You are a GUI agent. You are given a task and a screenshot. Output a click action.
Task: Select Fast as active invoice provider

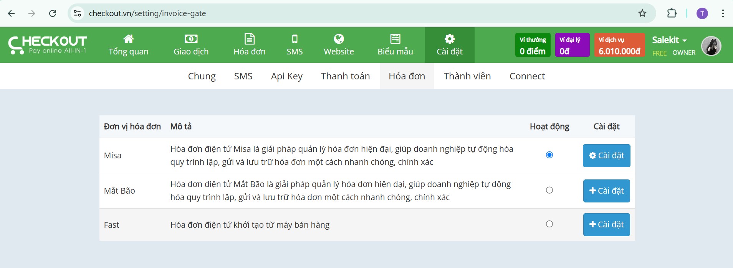tap(549, 224)
